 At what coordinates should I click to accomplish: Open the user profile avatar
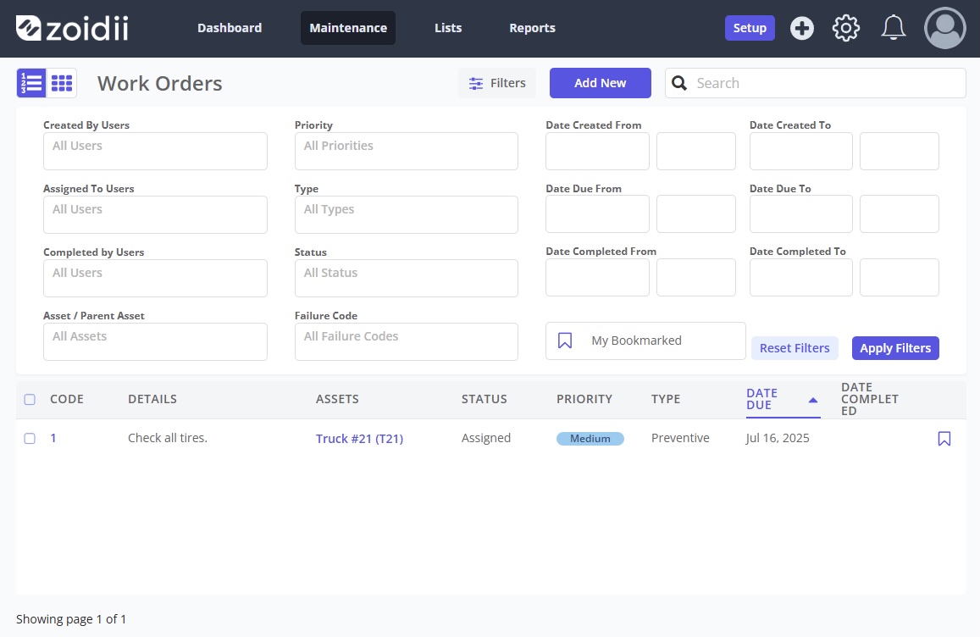pyautogui.click(x=944, y=28)
